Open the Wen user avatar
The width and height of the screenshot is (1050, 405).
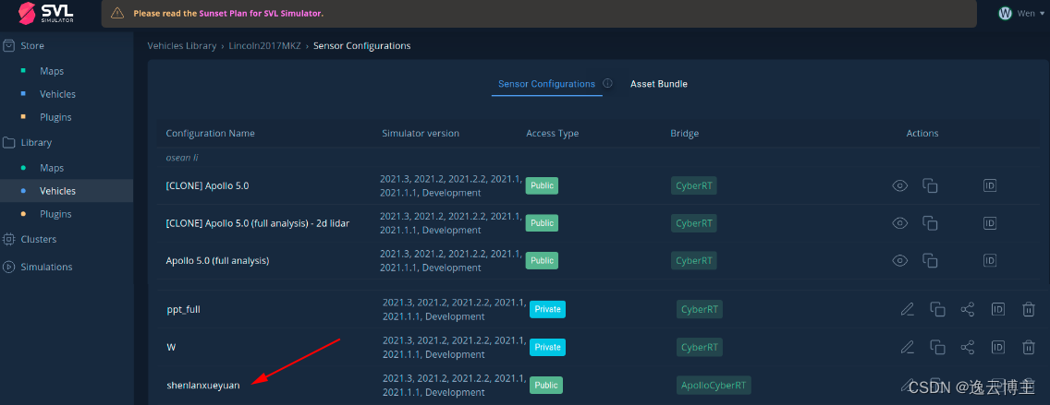pos(1005,13)
